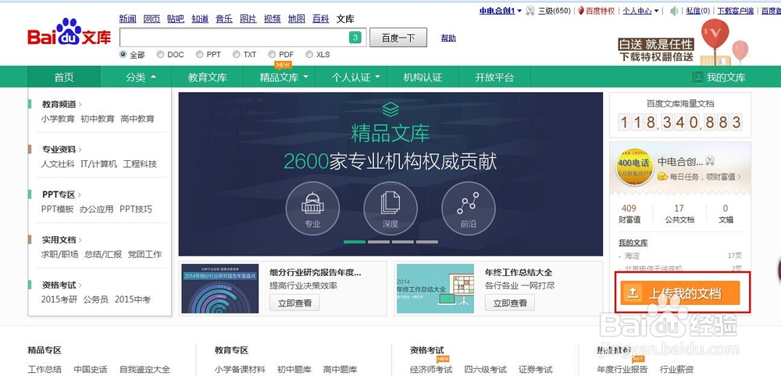This screenshot has width=781, height=376.
Task: Expand the PPT专区 category arrow
Action: tap(80, 195)
